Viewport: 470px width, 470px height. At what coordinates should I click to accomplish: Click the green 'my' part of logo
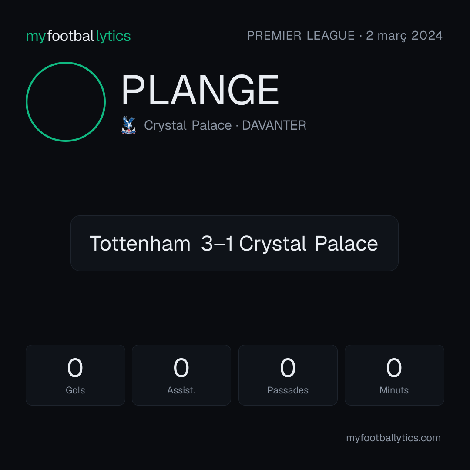point(36,37)
